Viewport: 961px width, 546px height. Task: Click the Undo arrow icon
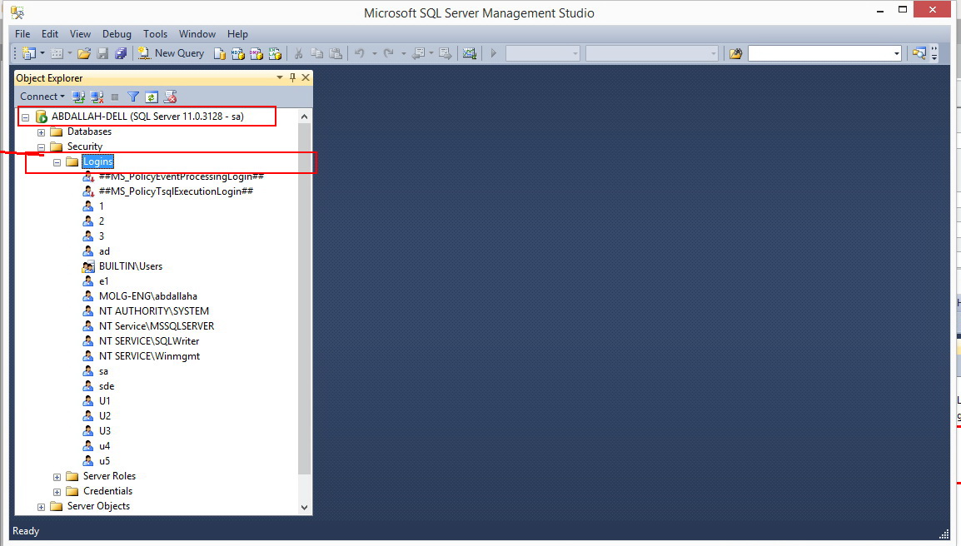tap(359, 53)
